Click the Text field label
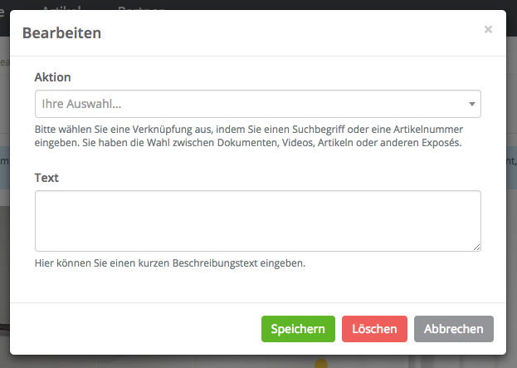 [46, 178]
